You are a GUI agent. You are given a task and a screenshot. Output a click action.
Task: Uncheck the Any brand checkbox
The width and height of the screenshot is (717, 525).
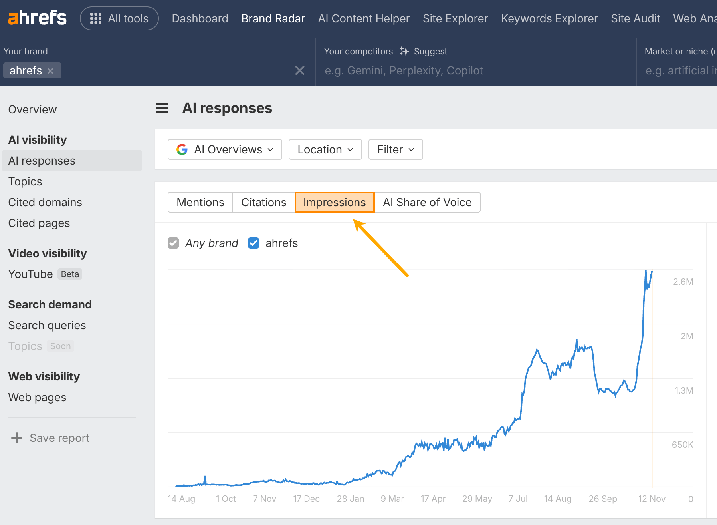tap(173, 243)
